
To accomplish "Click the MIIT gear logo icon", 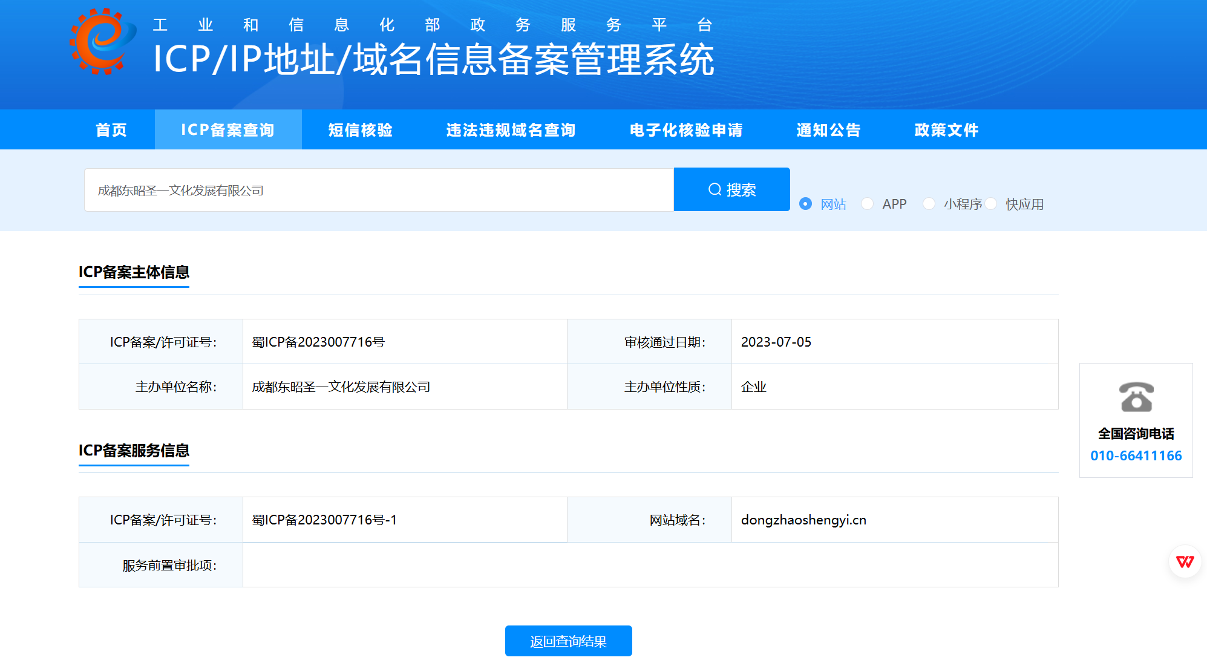I will tap(102, 42).
